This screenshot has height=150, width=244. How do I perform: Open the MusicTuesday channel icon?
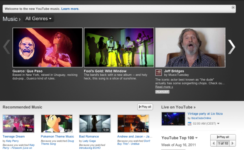point(158,72)
